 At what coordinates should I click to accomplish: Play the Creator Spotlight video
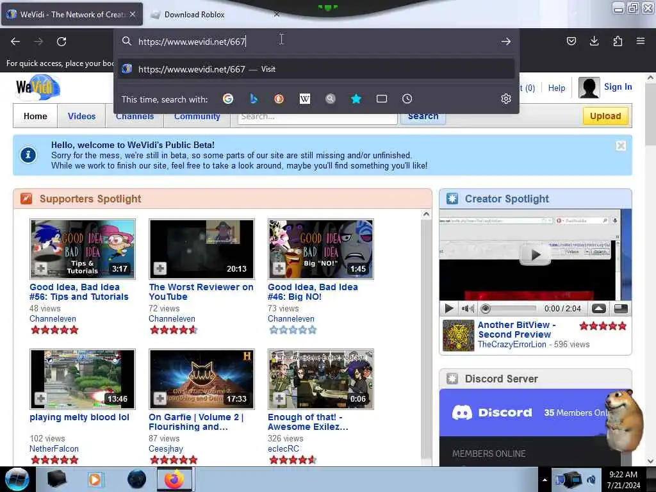point(535,255)
